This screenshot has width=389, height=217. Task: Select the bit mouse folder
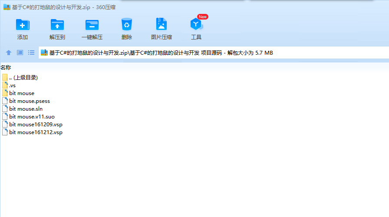click(18, 93)
